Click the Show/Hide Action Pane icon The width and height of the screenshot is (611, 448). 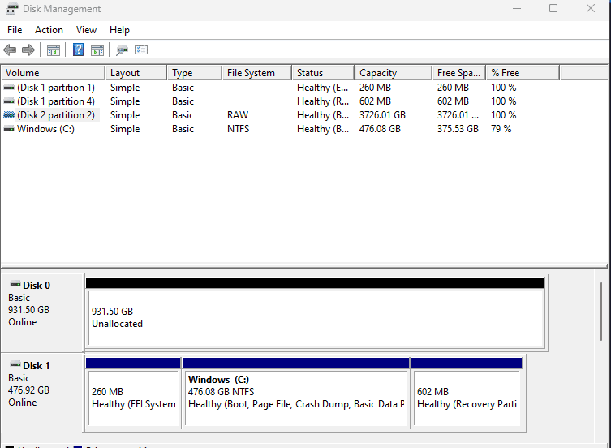(x=97, y=50)
